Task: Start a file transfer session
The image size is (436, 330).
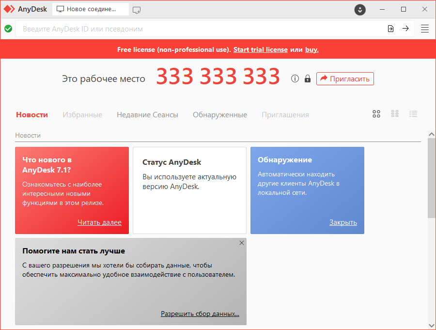Action: pos(390,29)
